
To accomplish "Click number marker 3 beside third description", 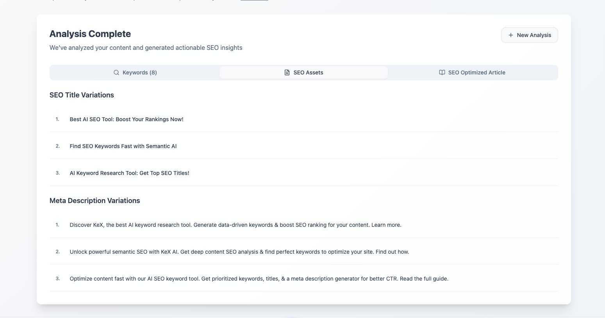I will [57, 279].
